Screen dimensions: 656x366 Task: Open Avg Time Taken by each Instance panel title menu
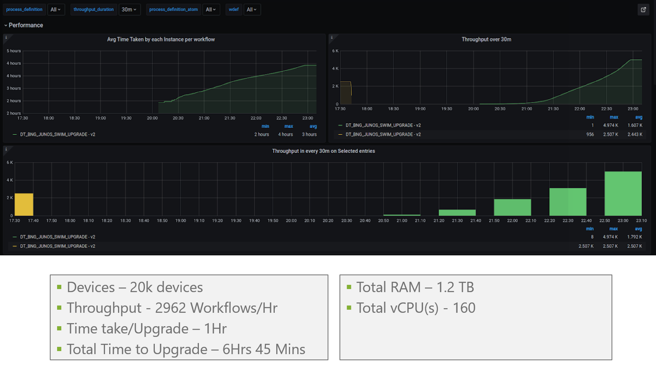pos(161,39)
